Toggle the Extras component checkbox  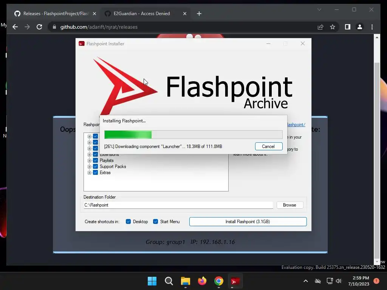[x=96, y=173]
